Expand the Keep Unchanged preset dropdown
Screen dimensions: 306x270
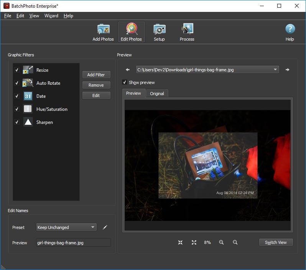pyautogui.click(x=93, y=227)
